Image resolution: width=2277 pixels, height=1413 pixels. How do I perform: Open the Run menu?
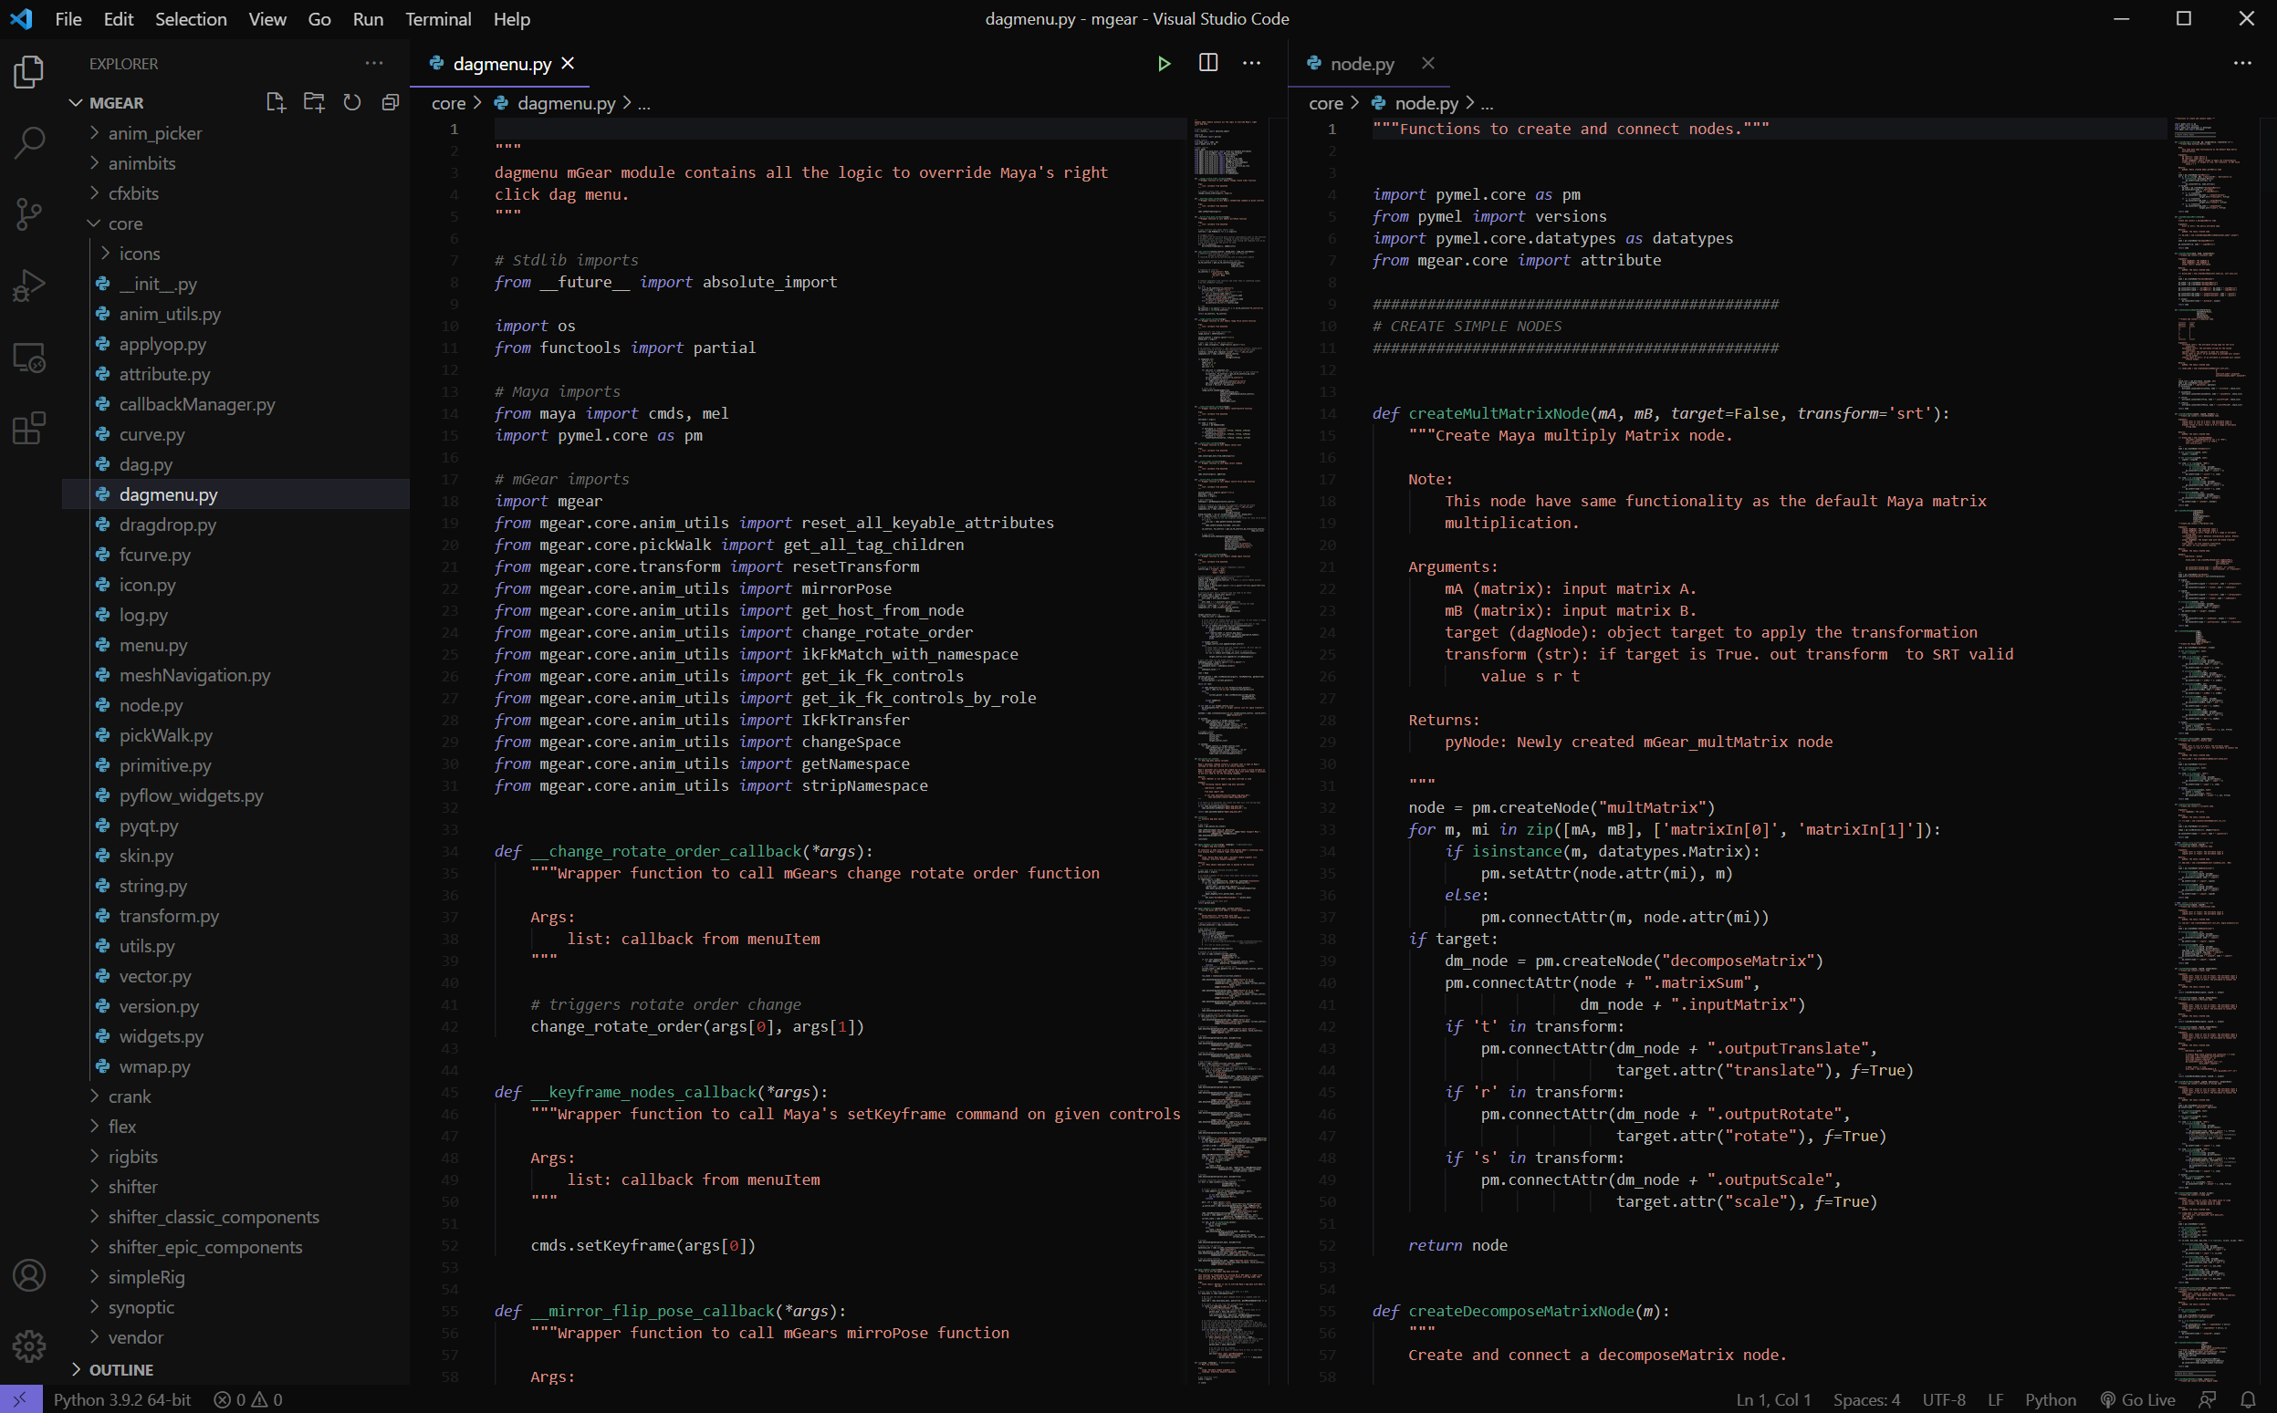click(368, 18)
